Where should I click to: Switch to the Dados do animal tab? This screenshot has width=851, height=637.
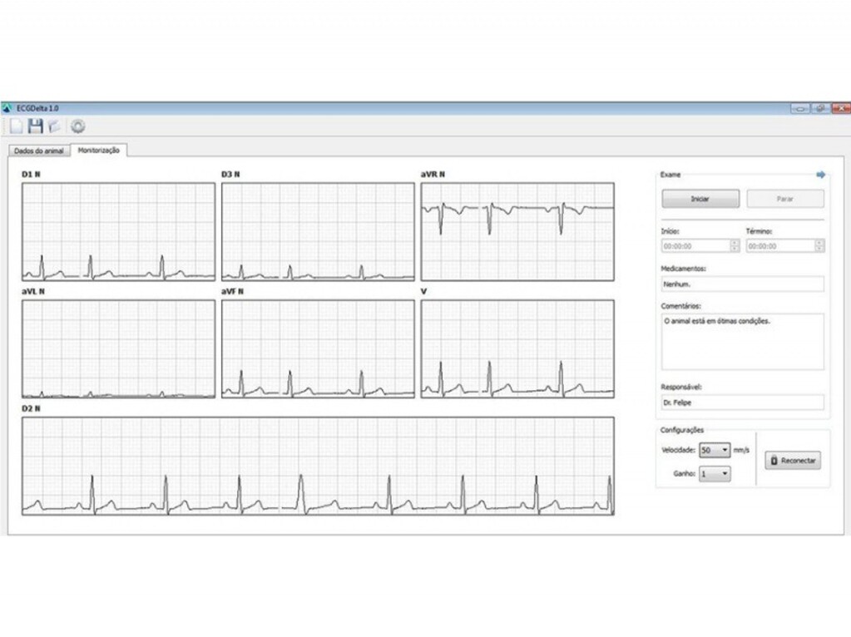point(38,151)
